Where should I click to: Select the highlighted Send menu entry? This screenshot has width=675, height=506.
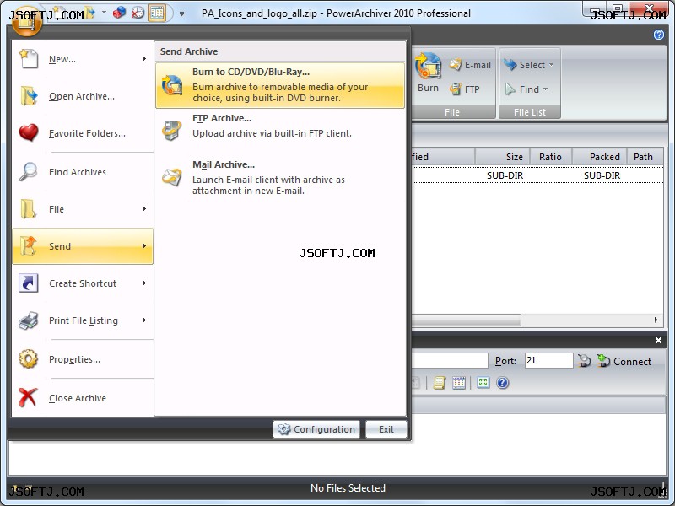[83, 246]
